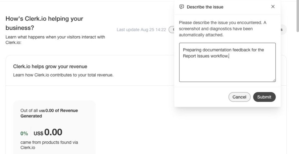
Task: Click Learn what happens when your visitors interact text
Action: [55, 40]
